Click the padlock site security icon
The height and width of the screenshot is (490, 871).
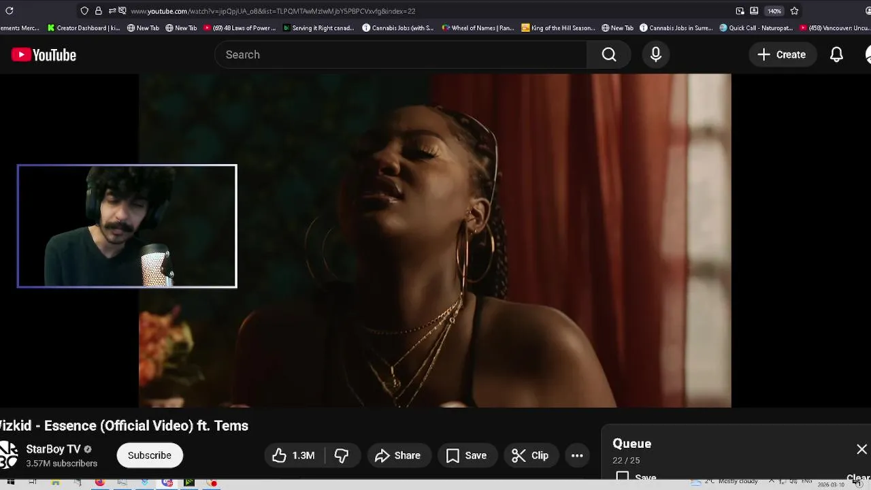99,11
